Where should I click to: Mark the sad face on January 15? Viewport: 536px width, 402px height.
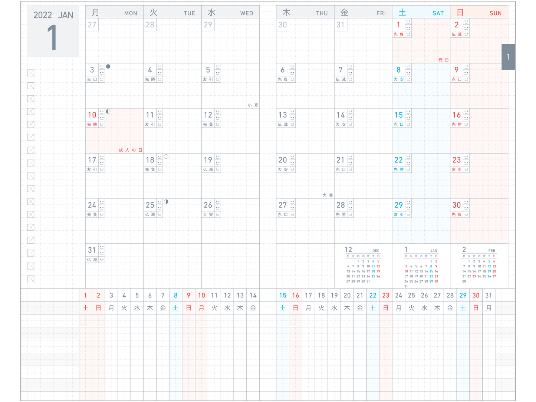(408, 124)
